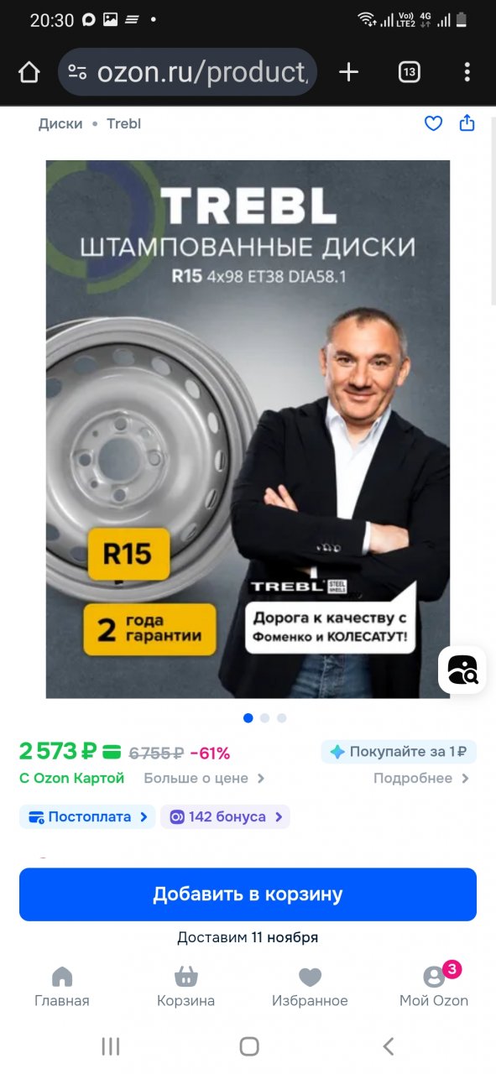
Task: Share the product via share icon
Action: 467,123
